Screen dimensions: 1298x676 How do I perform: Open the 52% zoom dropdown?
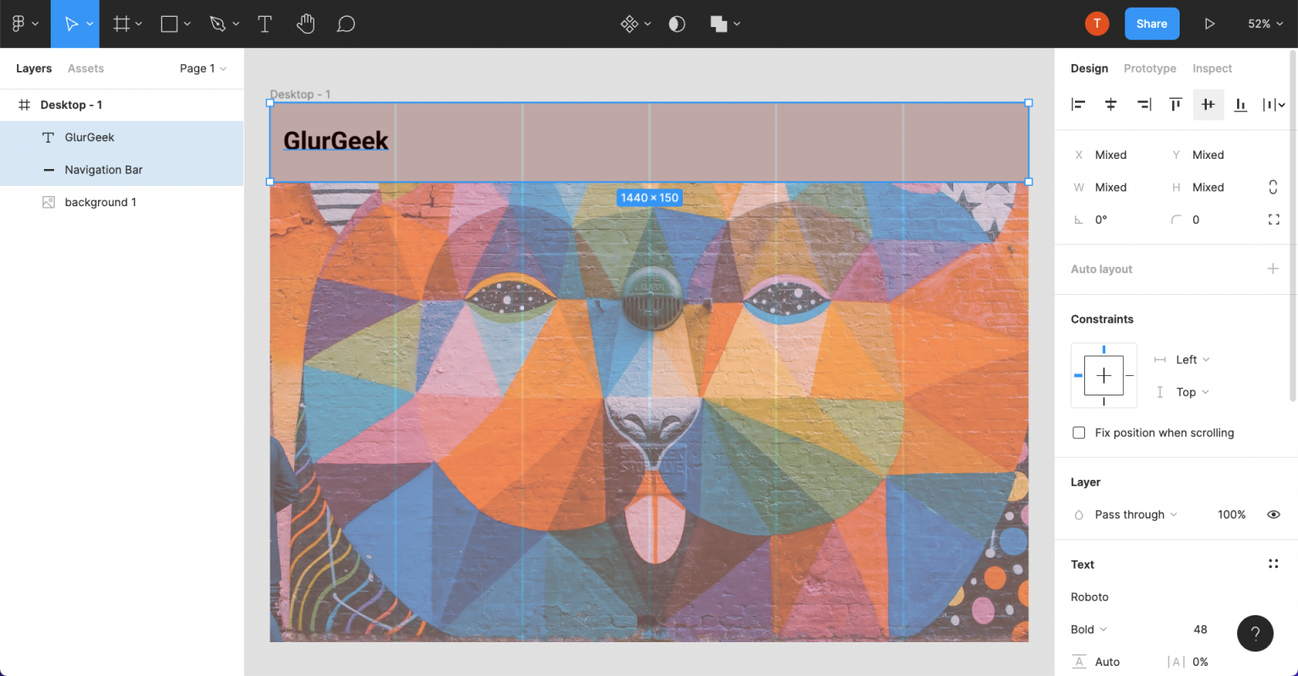(1265, 24)
